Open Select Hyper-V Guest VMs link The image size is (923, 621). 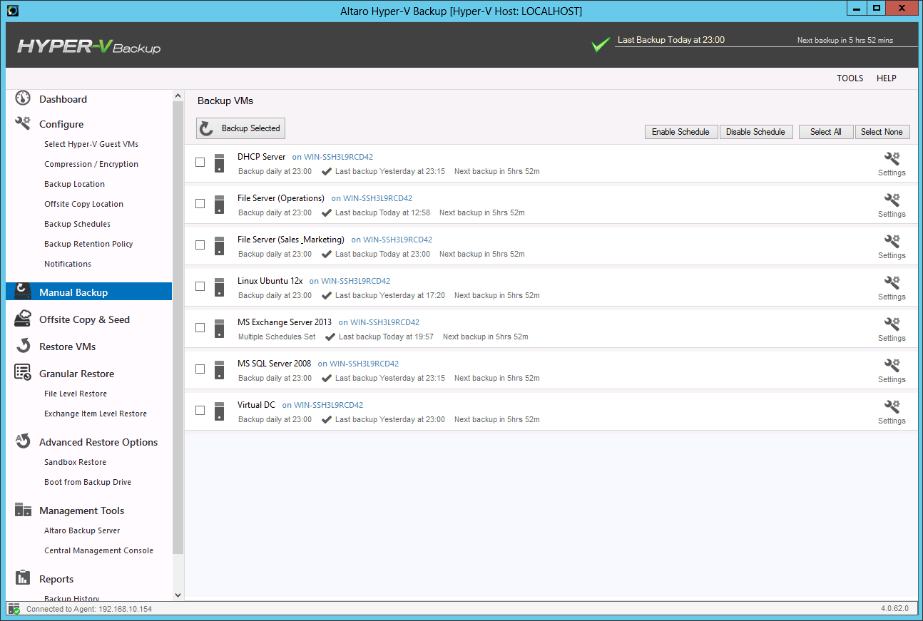pos(91,144)
